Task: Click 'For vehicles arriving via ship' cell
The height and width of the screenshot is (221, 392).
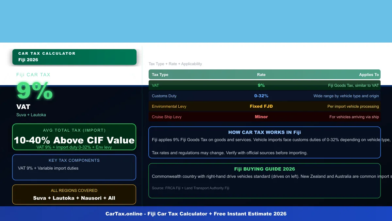Action: coord(354,117)
